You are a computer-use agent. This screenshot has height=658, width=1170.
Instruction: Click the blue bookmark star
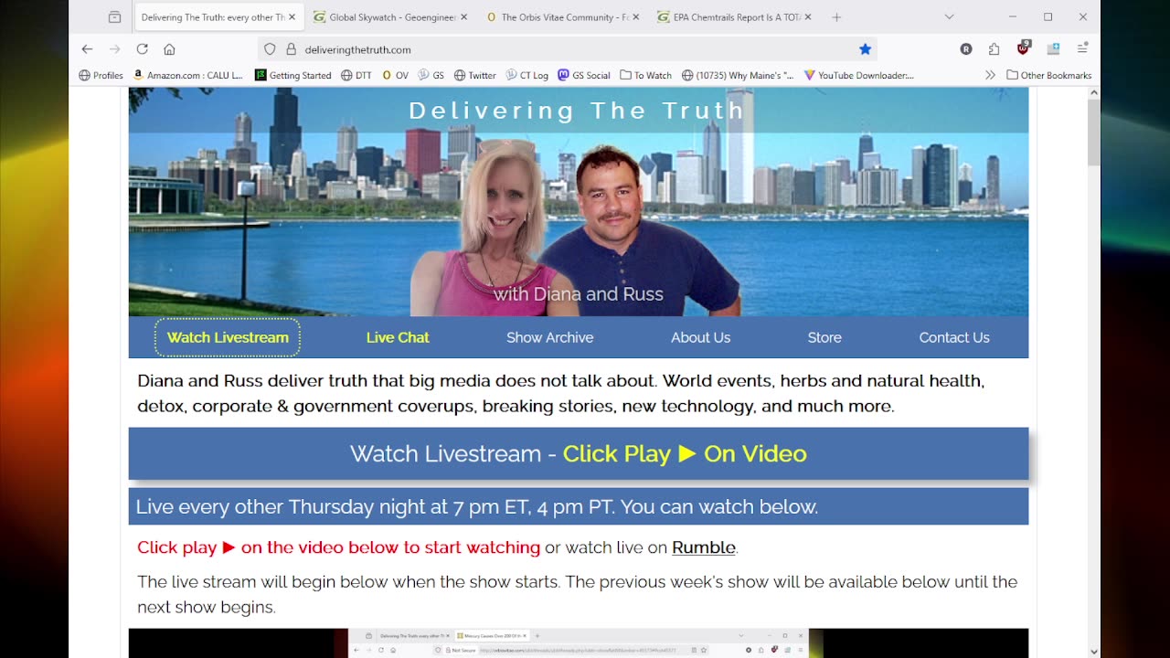(x=865, y=49)
